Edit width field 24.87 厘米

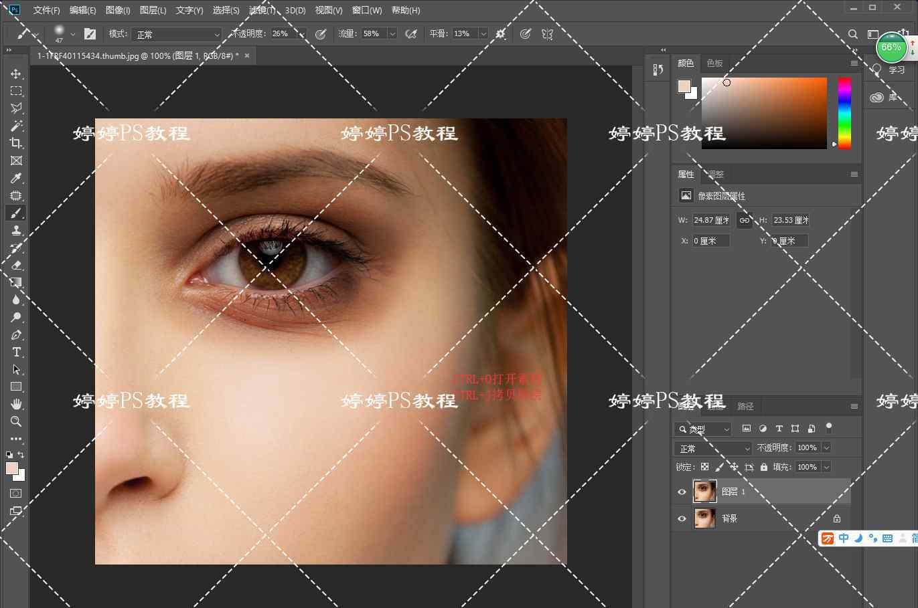click(712, 220)
